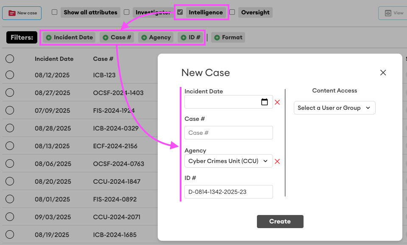Close the New Case dialog

(x=383, y=73)
